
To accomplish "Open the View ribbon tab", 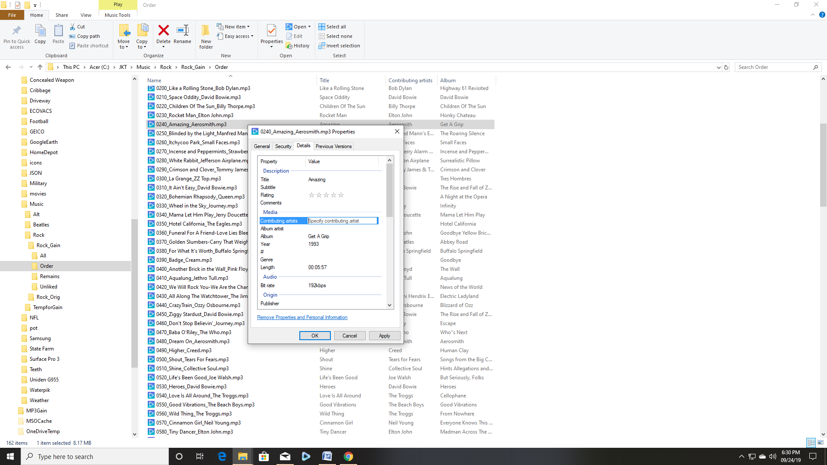I will (x=86, y=15).
